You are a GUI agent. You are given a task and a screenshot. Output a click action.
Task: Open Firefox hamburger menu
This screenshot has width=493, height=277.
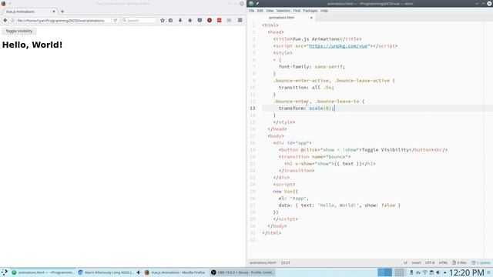(x=240, y=21)
